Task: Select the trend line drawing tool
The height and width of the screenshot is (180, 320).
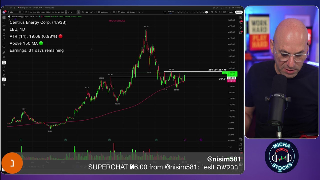Action: click(x=4, y=22)
